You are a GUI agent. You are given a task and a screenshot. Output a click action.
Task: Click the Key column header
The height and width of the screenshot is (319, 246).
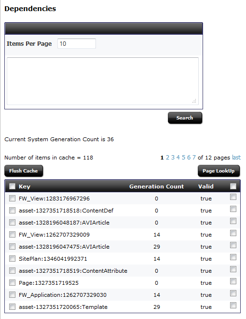pyautogui.click(x=25, y=186)
